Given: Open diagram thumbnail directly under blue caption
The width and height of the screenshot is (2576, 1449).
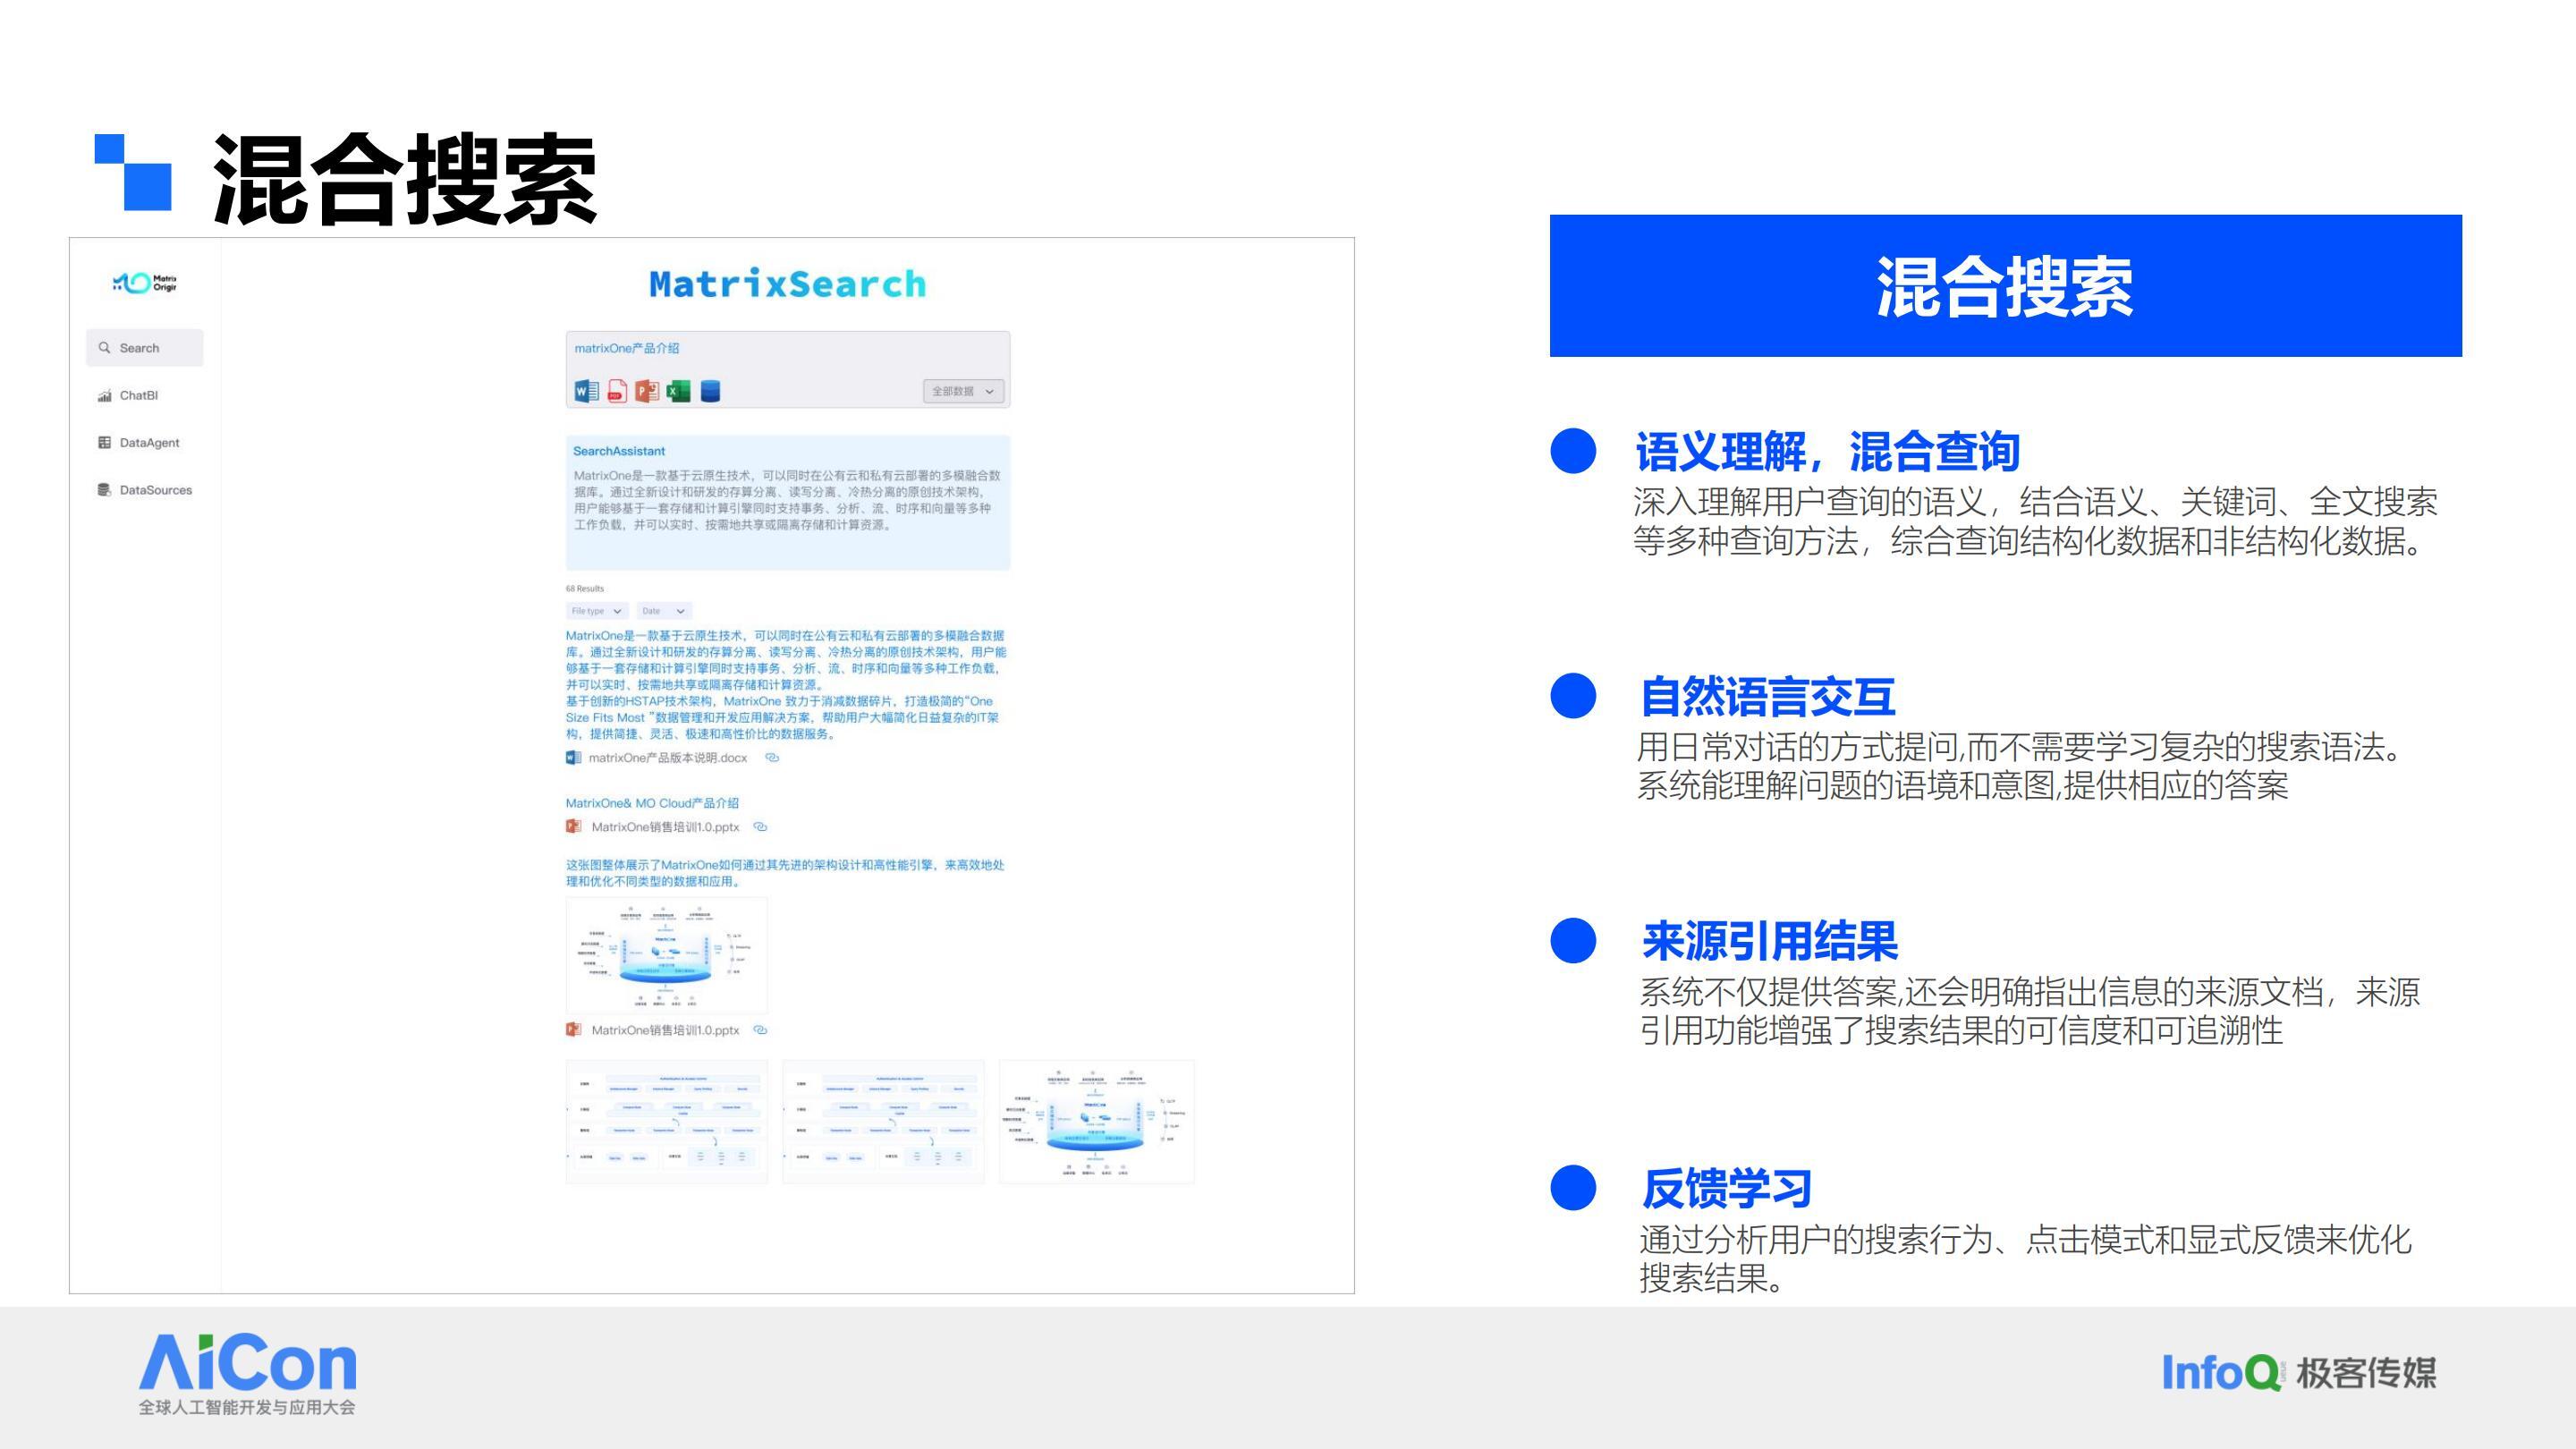Looking at the screenshot, I should pos(666,956).
